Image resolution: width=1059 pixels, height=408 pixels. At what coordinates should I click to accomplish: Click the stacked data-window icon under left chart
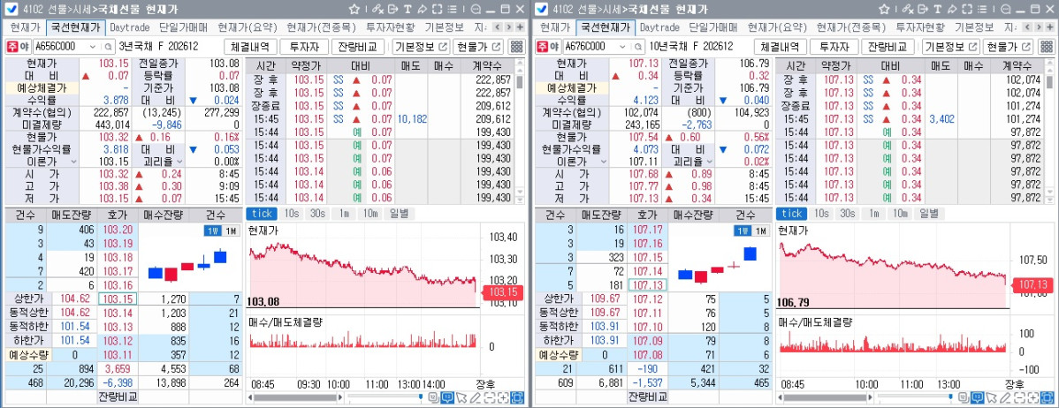(x=434, y=397)
